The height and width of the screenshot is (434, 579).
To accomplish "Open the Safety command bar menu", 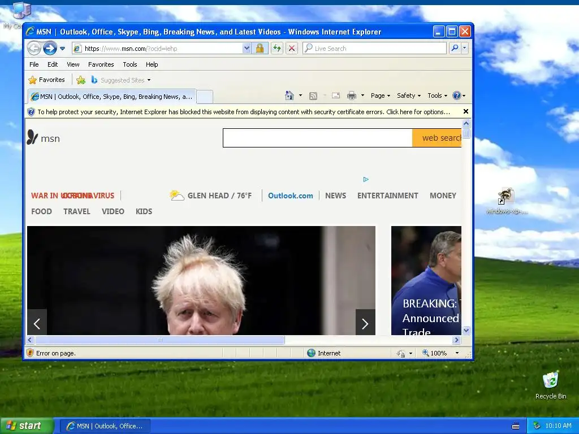I will pos(409,96).
